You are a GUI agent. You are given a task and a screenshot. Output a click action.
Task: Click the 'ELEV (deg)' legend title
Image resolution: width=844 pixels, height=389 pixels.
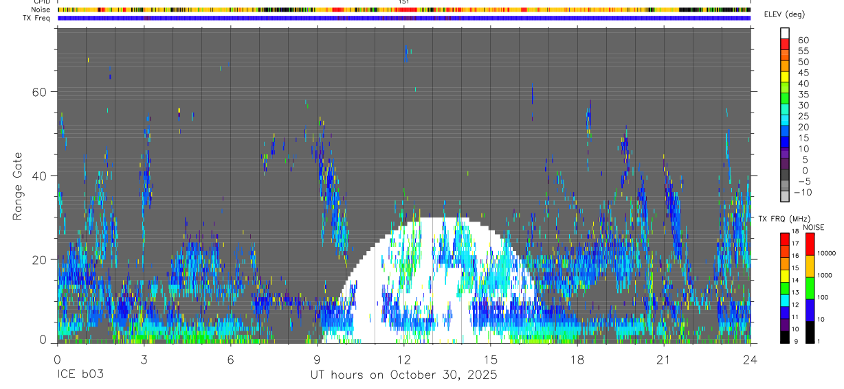784,14
